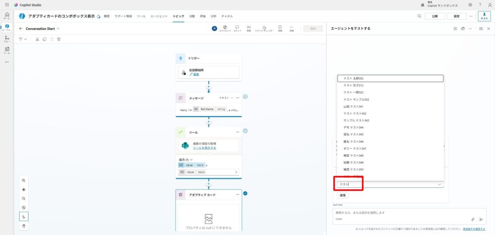Open the 分析 tab
This screenshot has height=235, width=495.
(213, 16)
